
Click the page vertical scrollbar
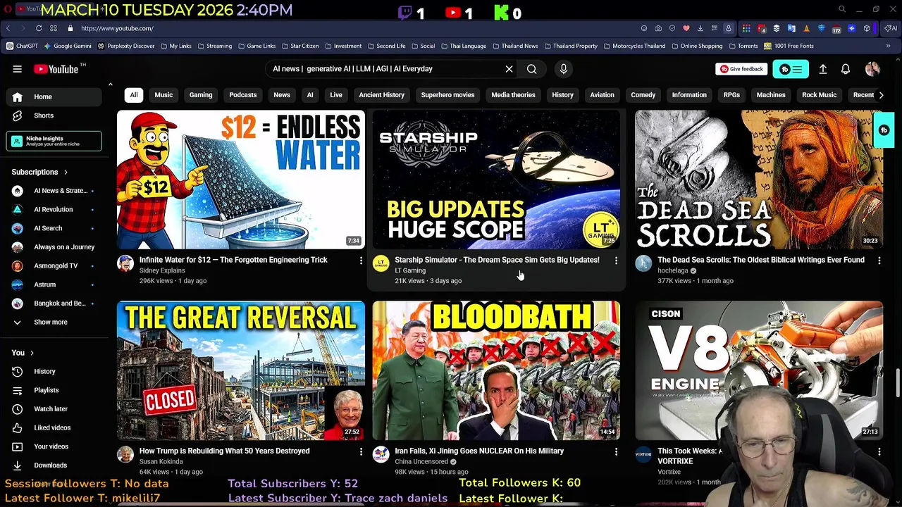click(x=898, y=382)
